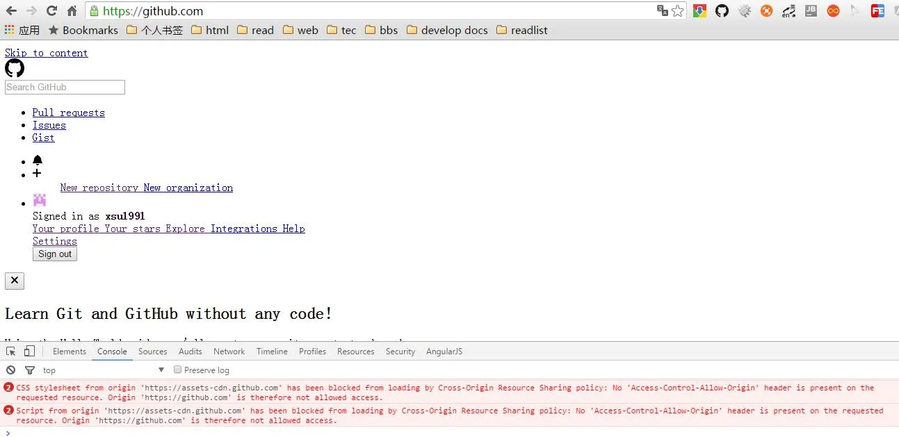
Task: Open the 'en' translation extension icon
Action: (788, 11)
